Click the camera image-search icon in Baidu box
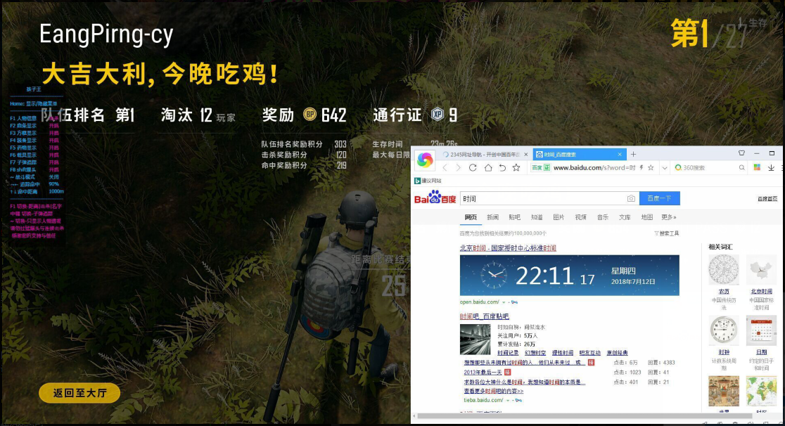This screenshot has height=426, width=785. coord(631,199)
